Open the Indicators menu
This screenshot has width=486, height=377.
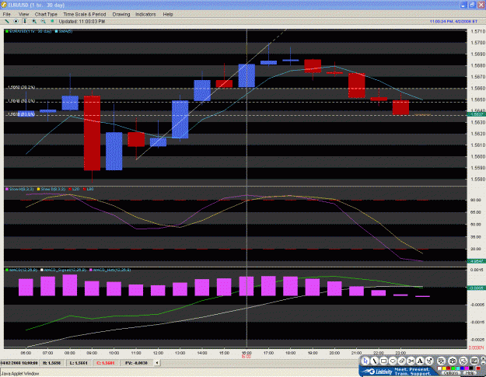(x=145, y=14)
